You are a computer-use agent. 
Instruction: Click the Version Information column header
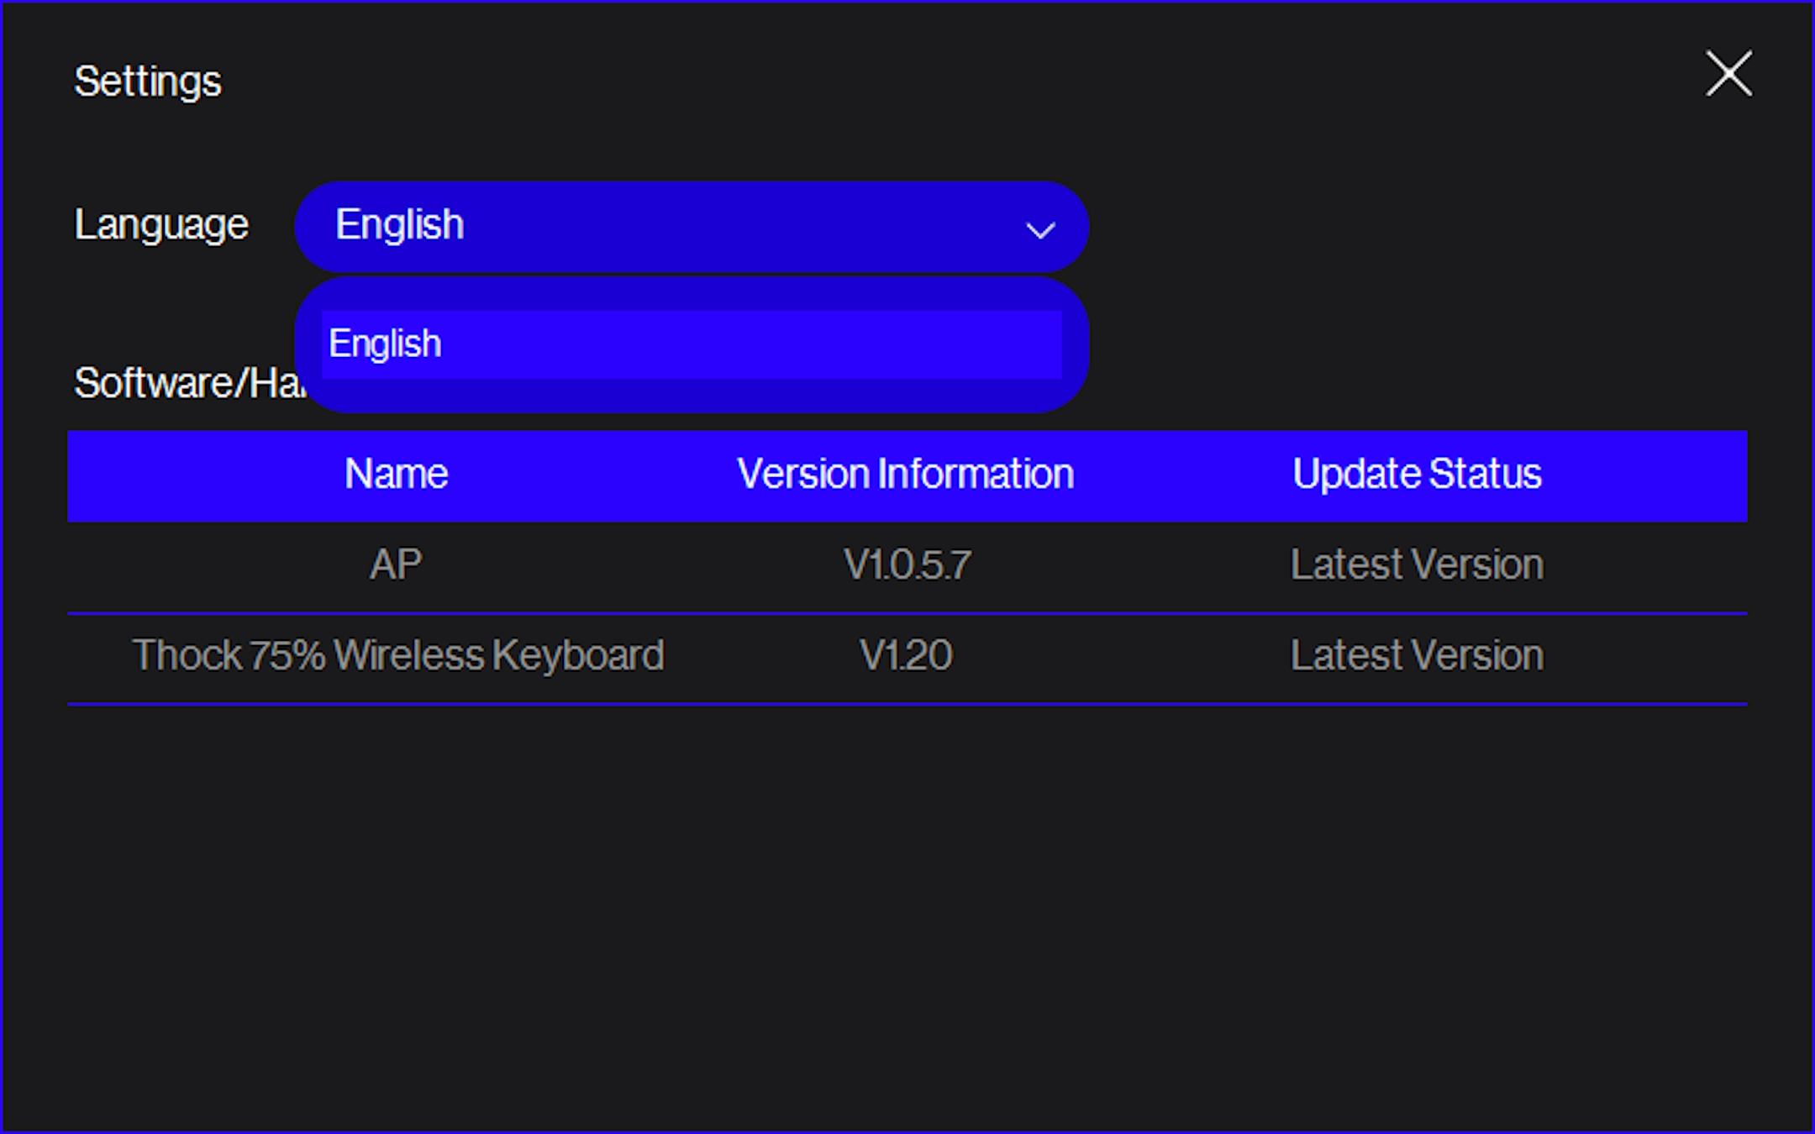point(905,475)
